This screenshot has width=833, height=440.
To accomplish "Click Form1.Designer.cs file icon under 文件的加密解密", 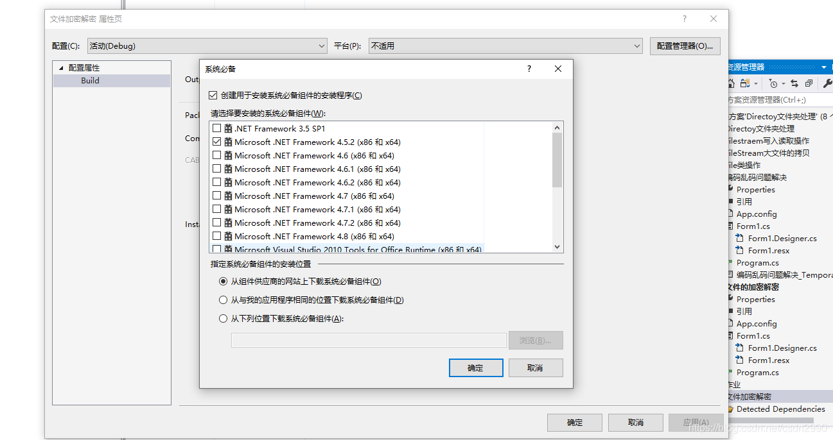I will click(x=740, y=348).
